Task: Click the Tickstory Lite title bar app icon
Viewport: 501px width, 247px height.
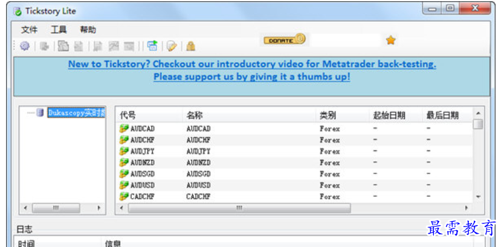Action: click(x=18, y=11)
